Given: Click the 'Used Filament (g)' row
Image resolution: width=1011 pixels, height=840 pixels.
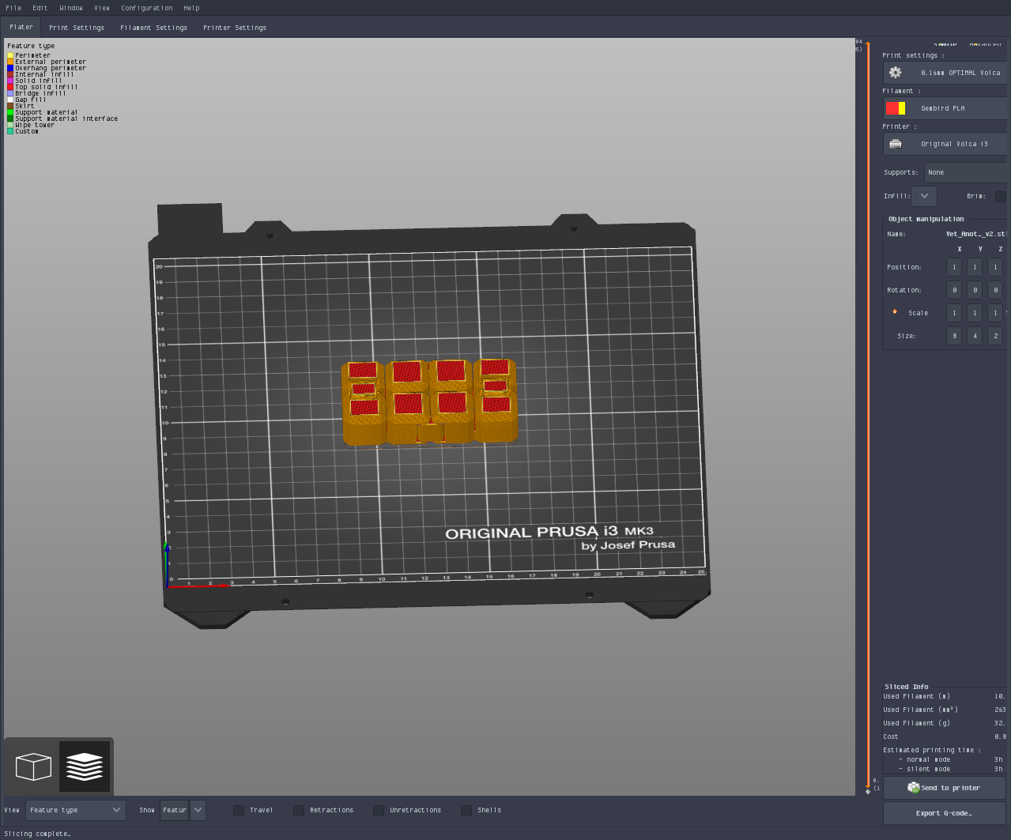Looking at the screenshot, I should click(945, 723).
